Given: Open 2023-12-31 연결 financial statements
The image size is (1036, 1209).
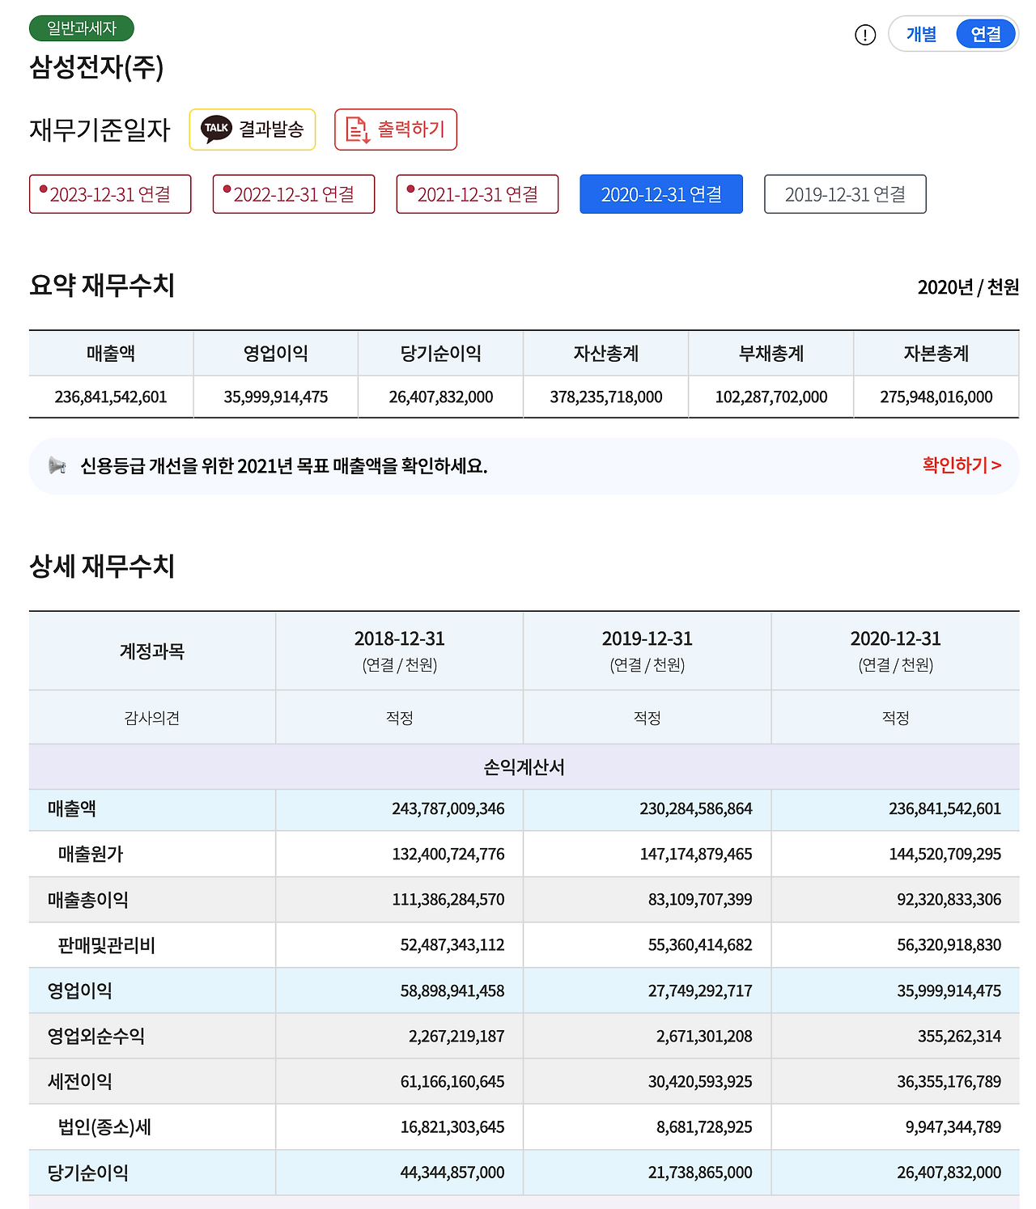Looking at the screenshot, I should pos(110,193).
